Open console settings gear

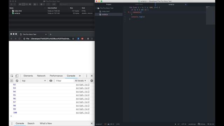[x=92, y=81]
